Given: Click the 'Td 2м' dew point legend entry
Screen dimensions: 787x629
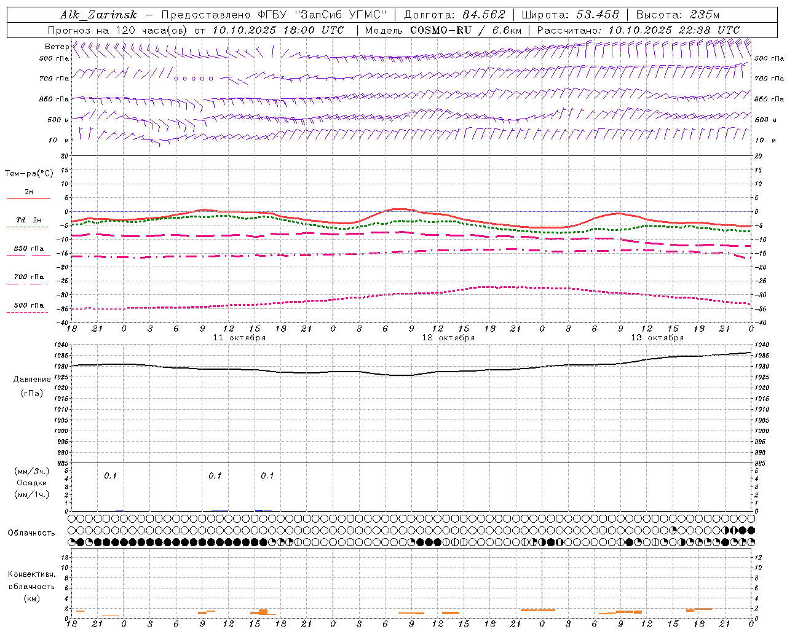Looking at the screenshot, I should click(x=29, y=220).
